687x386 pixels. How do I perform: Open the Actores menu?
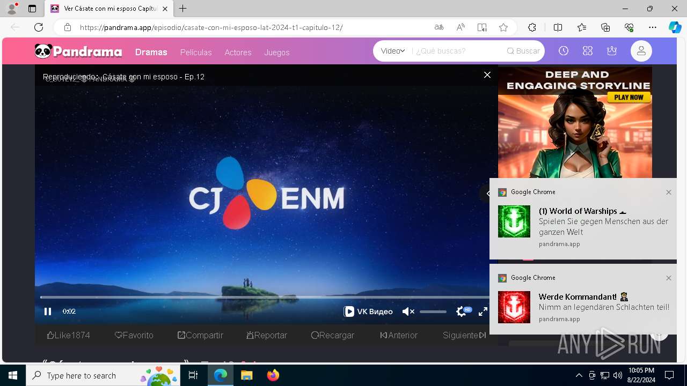coord(238,52)
